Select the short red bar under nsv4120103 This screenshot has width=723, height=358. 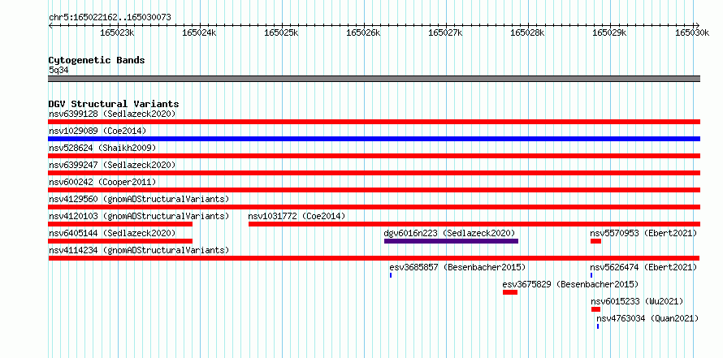120,224
